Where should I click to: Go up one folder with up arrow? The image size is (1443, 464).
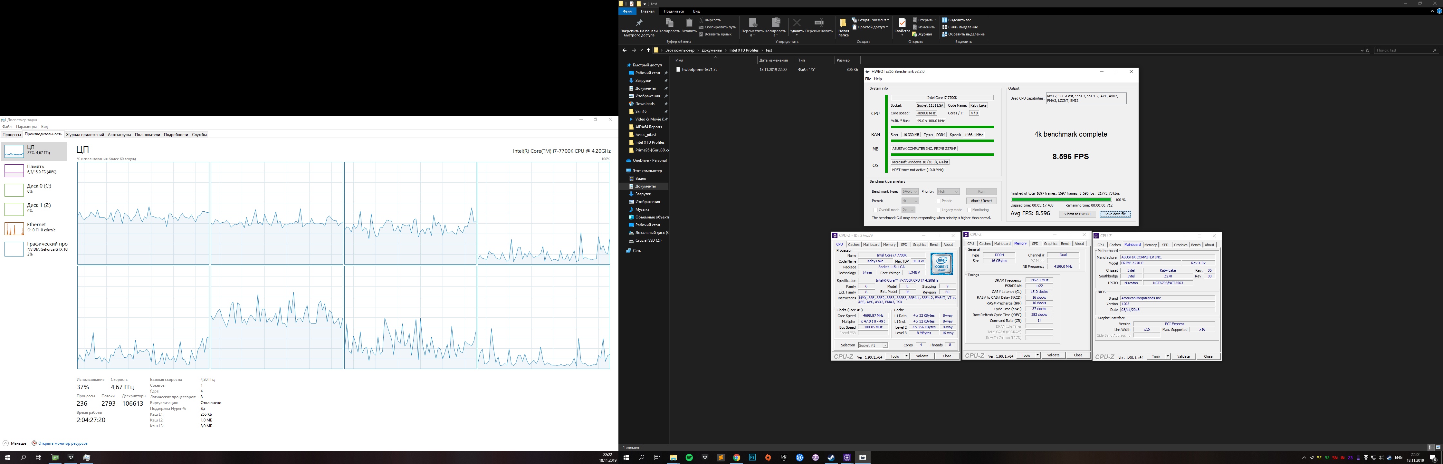pos(649,51)
